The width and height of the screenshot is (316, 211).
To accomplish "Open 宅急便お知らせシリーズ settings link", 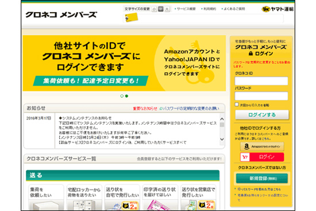I will [263, 197].
